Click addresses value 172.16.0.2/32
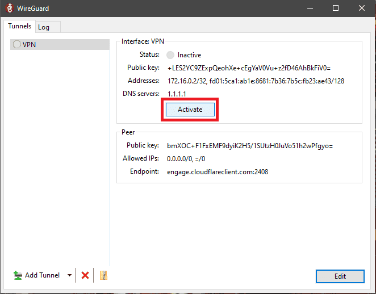This screenshot has width=376, height=294. 256,81
